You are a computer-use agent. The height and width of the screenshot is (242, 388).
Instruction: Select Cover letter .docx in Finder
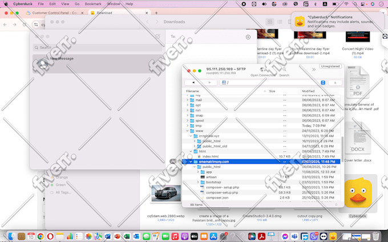click(358, 160)
